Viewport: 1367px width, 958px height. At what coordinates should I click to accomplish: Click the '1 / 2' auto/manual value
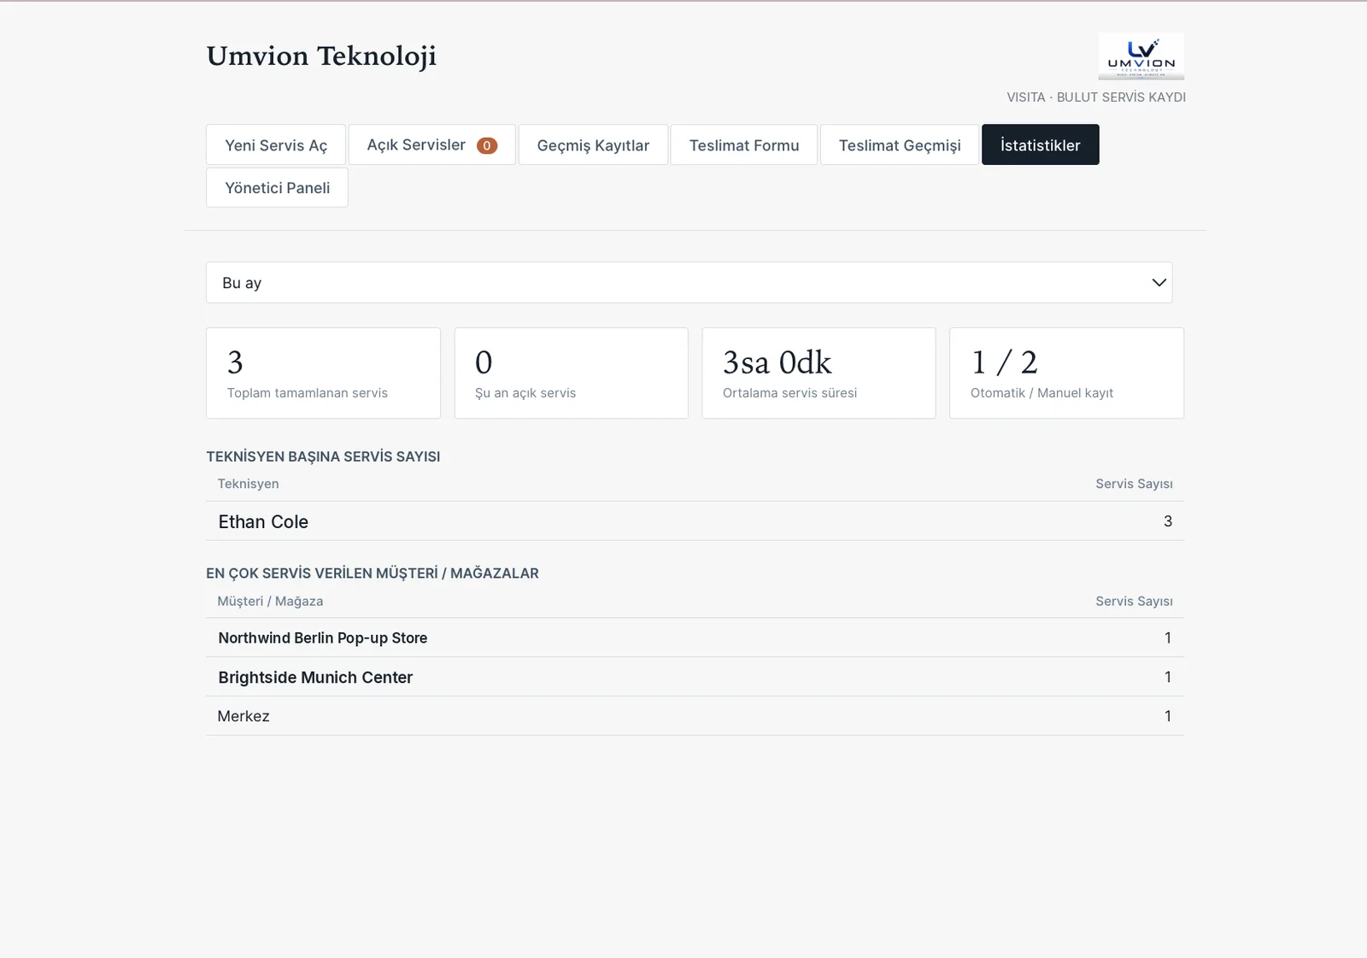click(x=1005, y=362)
